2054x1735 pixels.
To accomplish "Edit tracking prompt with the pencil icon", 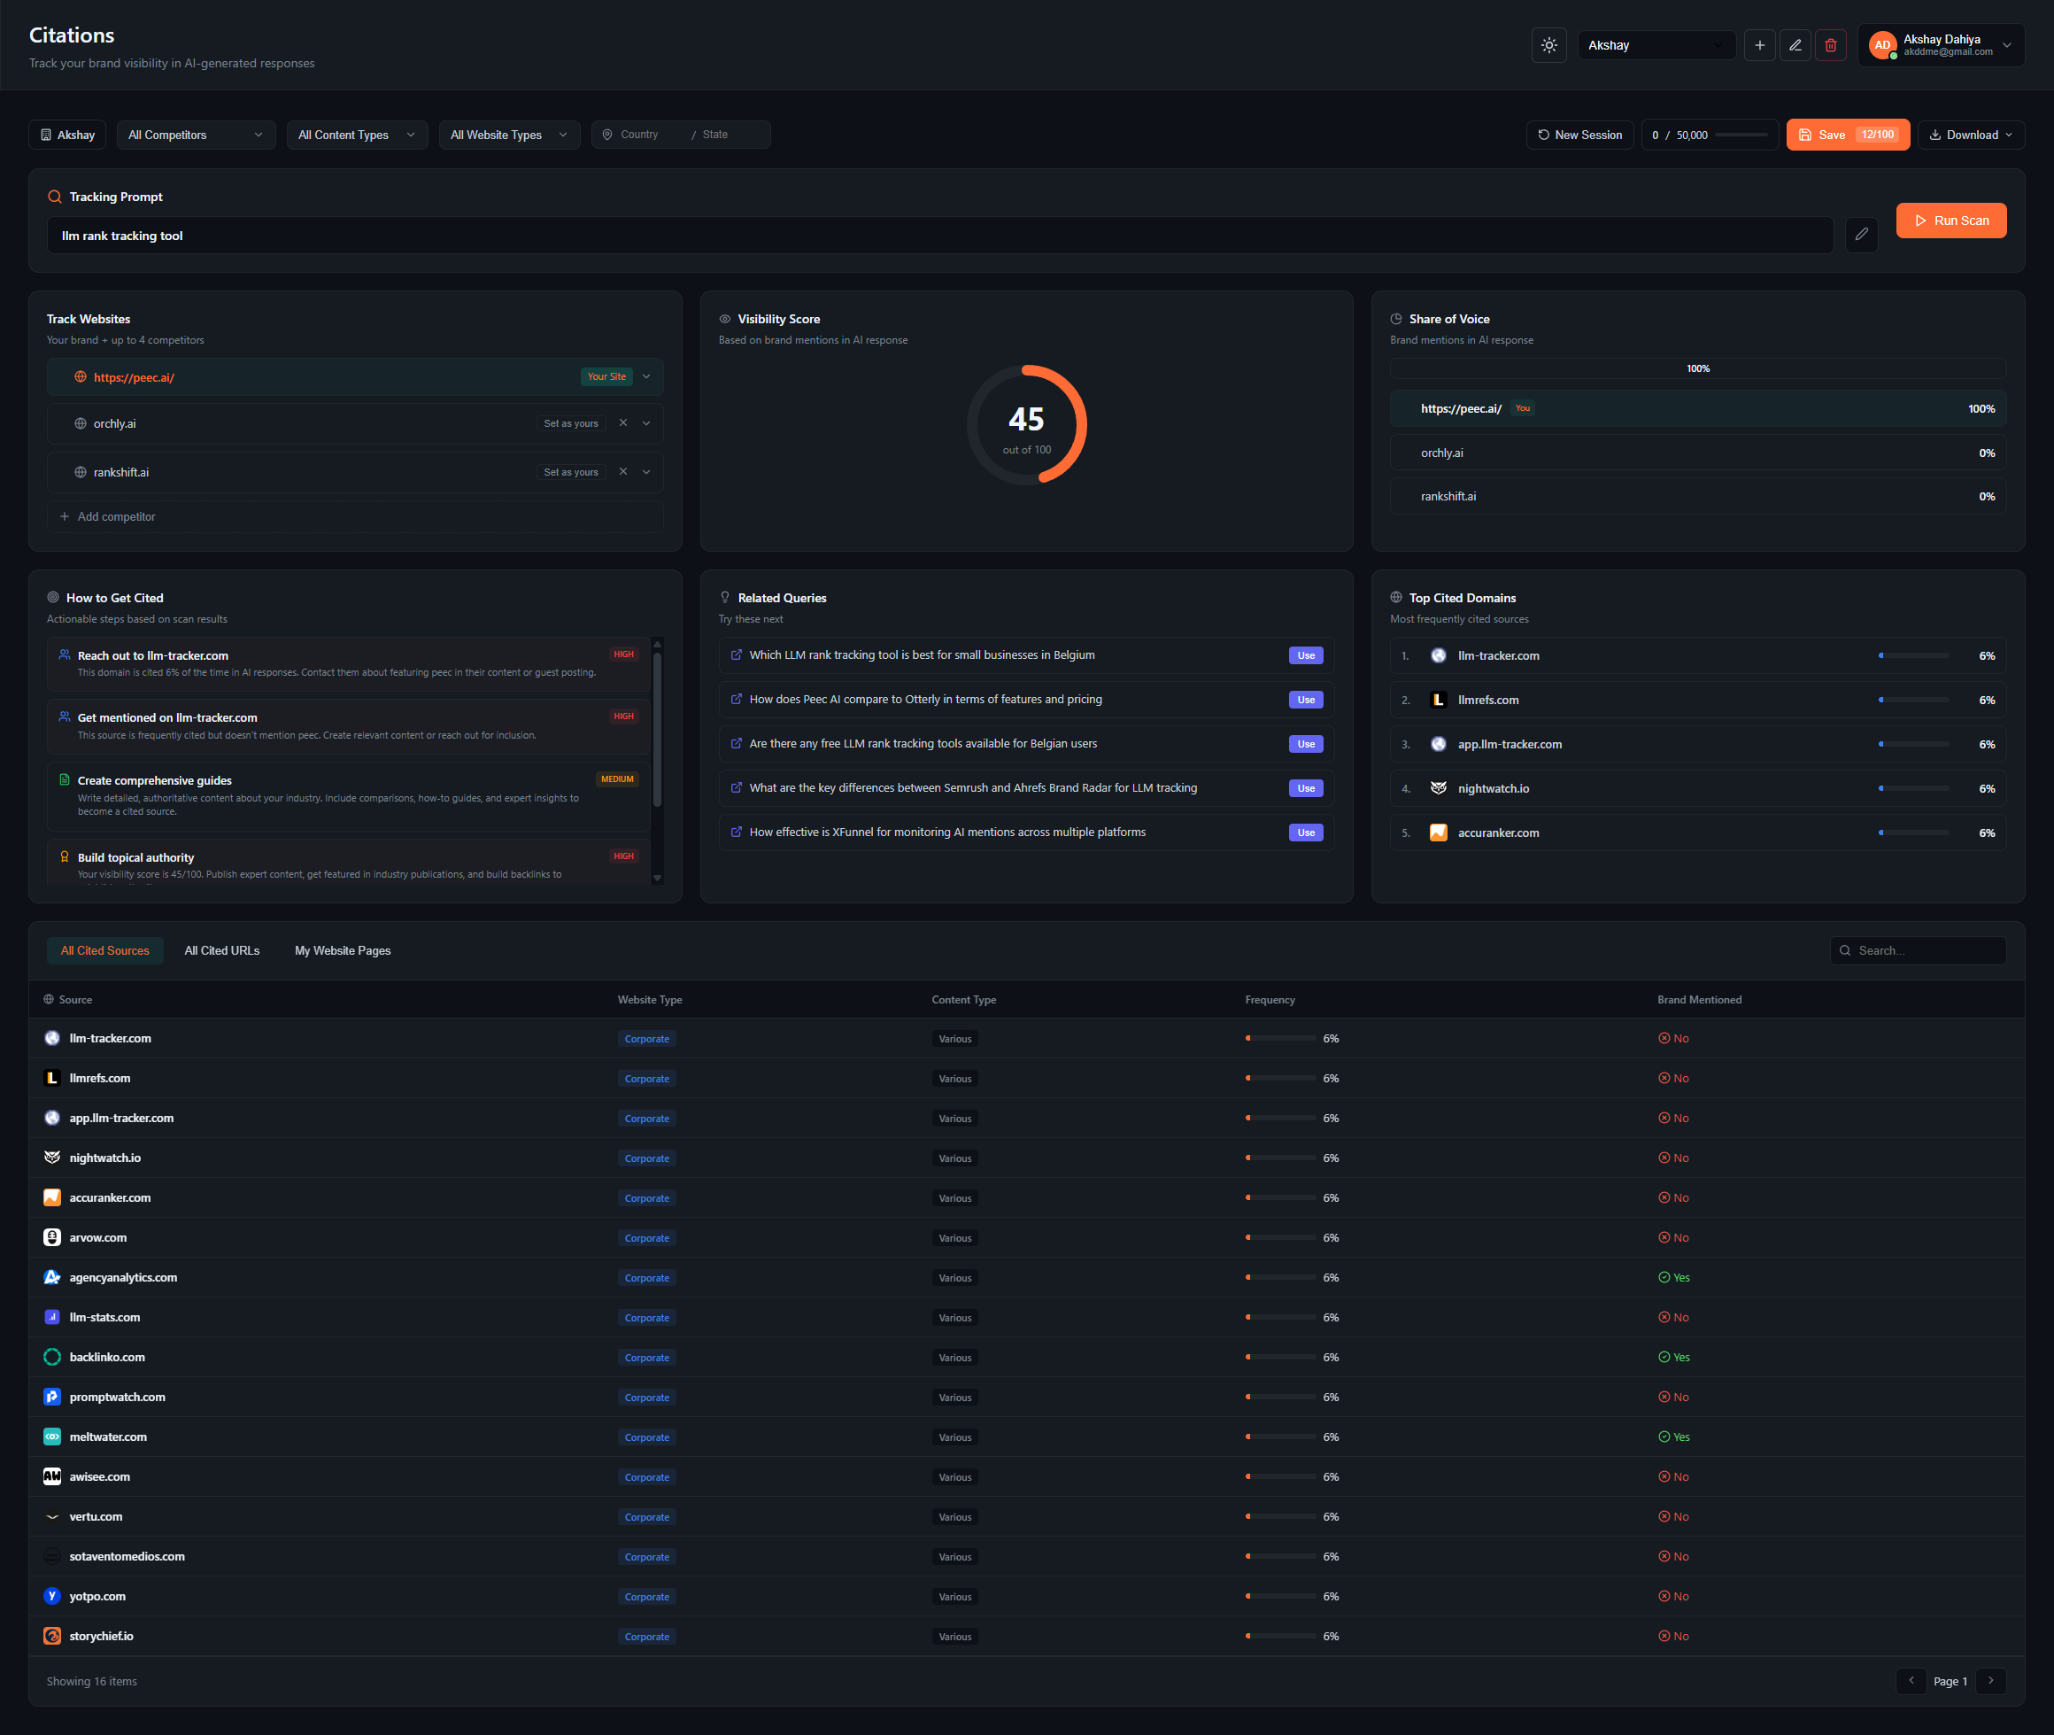I will click(1860, 235).
